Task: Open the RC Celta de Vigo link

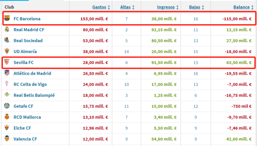Action: point(30,84)
